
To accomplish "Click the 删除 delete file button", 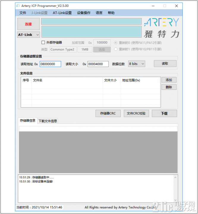I will 169,87.
